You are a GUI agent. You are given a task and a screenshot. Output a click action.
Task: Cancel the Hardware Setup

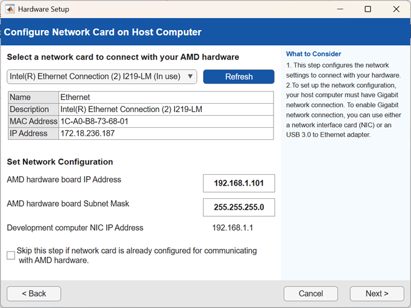(x=310, y=294)
